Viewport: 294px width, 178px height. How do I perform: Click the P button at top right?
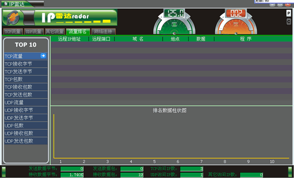[289, 13]
